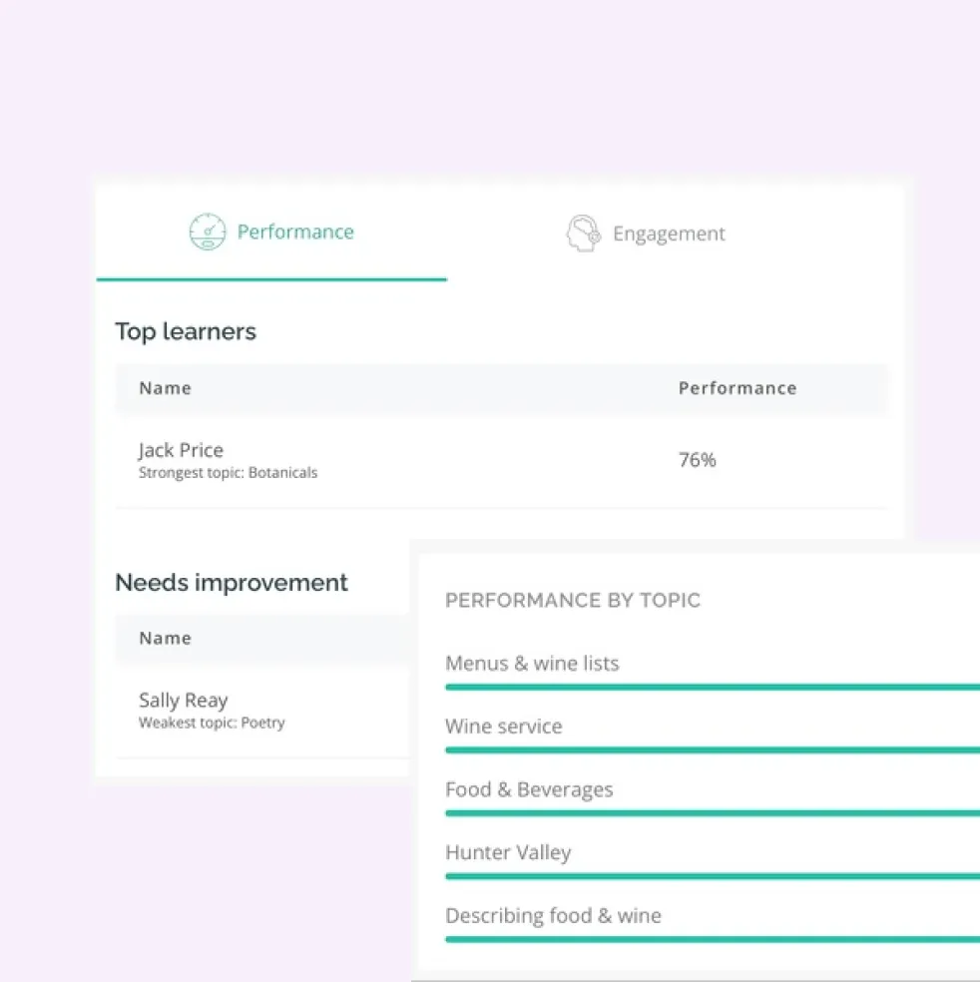Open the Hunter Valley topic
This screenshot has width=980, height=982.
[x=507, y=852]
